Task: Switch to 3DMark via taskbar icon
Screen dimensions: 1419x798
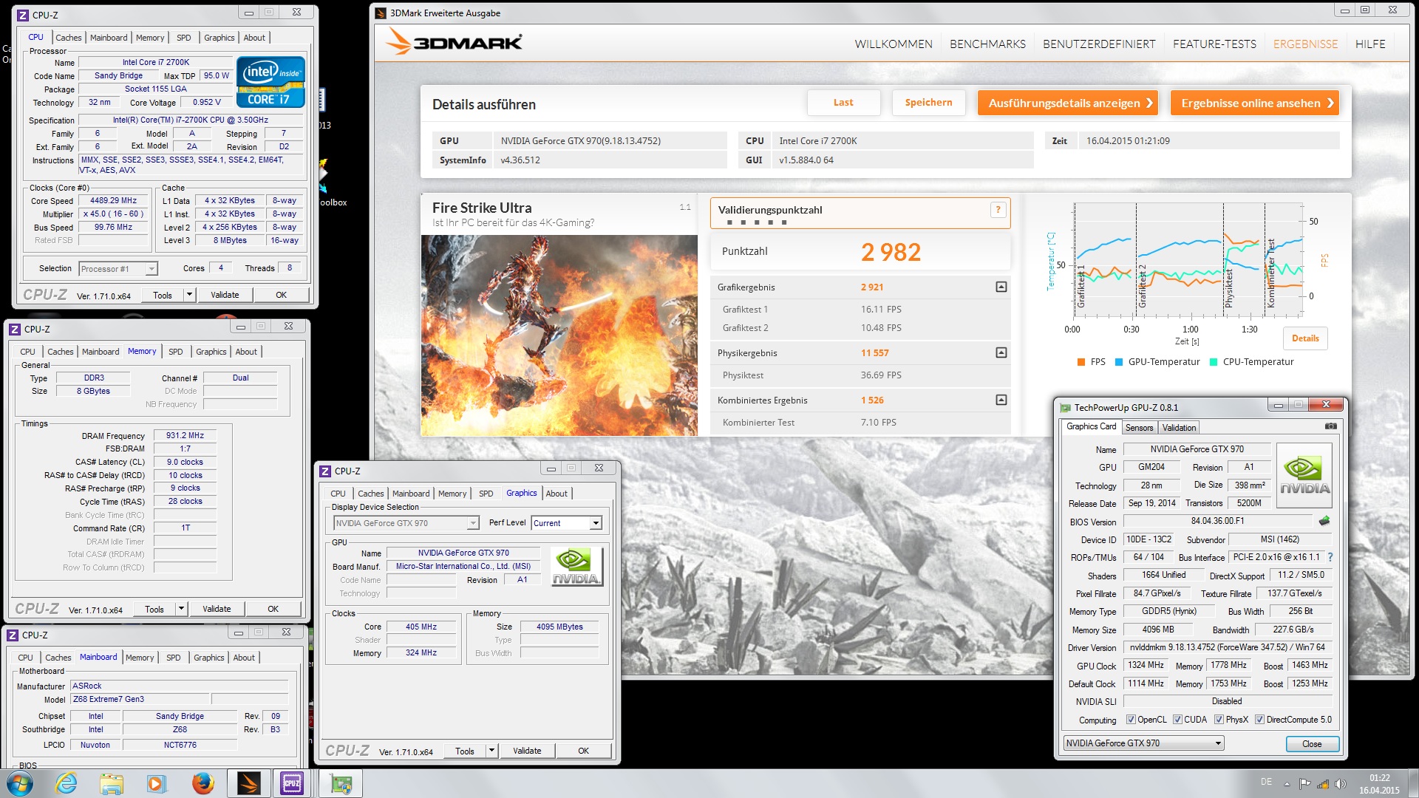Action: click(x=249, y=783)
